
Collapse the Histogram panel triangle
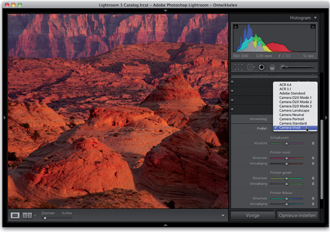[x=315, y=18]
